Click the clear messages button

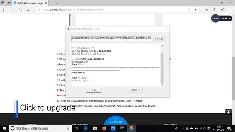coord(135,90)
